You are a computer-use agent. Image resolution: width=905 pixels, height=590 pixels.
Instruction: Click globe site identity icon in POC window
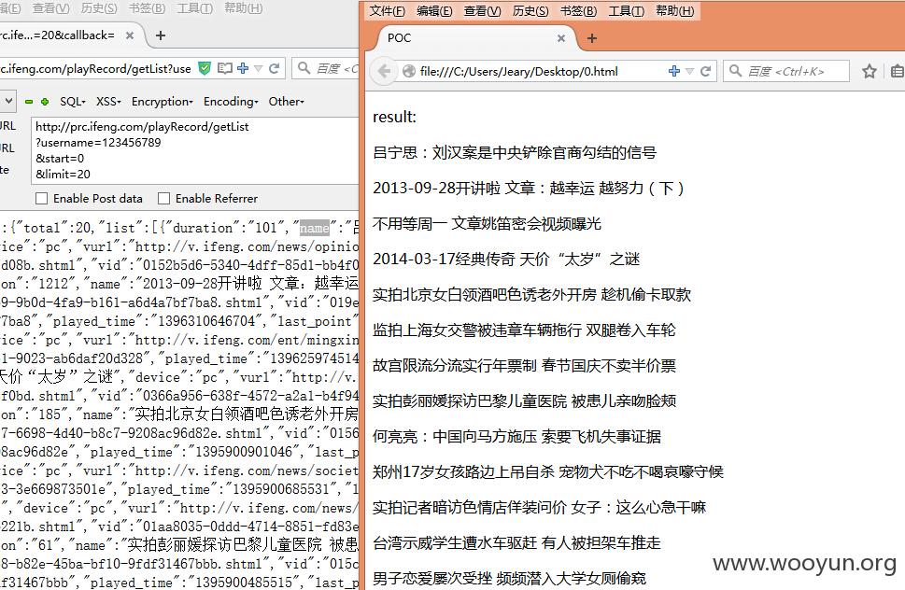(409, 71)
